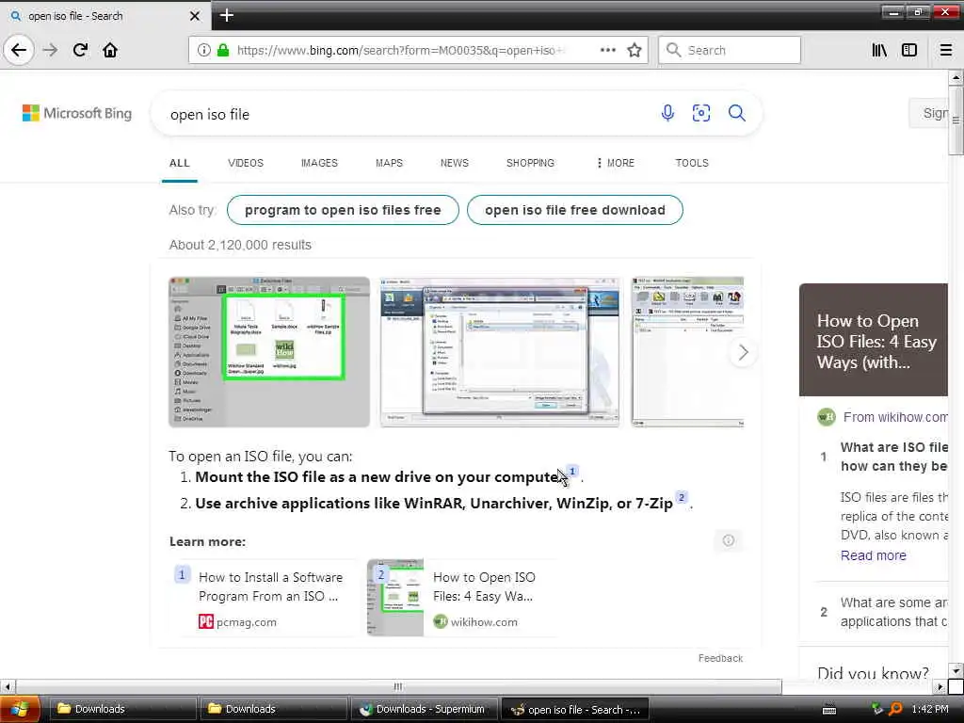Expand question 2 'What are some applications'
The height and width of the screenshot is (723, 964).
coord(885,612)
